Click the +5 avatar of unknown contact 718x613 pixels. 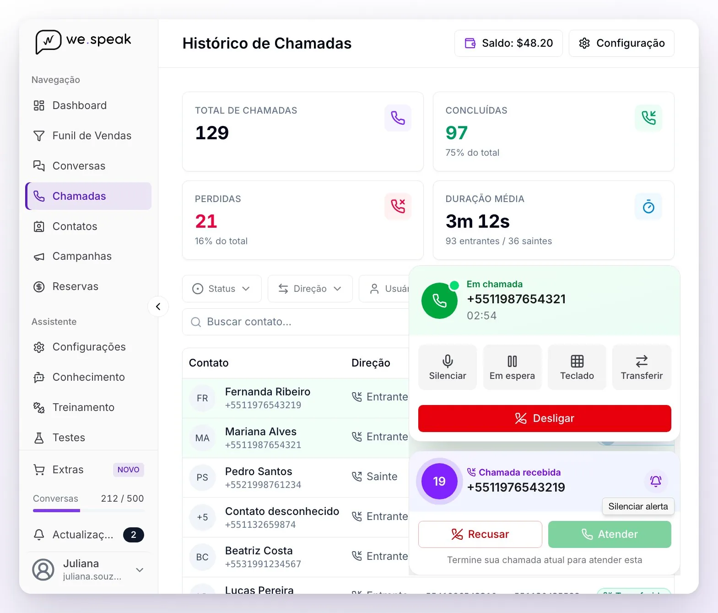pos(202,517)
